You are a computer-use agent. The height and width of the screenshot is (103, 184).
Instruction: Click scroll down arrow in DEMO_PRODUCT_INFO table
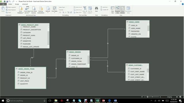pyautogui.click(x=48, y=47)
